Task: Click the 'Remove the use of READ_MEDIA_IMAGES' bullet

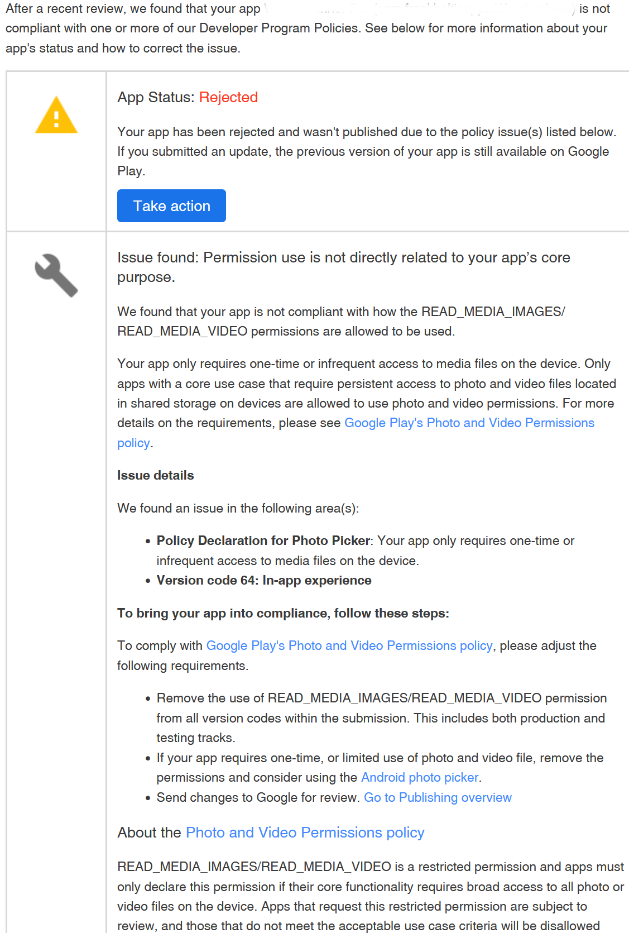Action: point(381,698)
